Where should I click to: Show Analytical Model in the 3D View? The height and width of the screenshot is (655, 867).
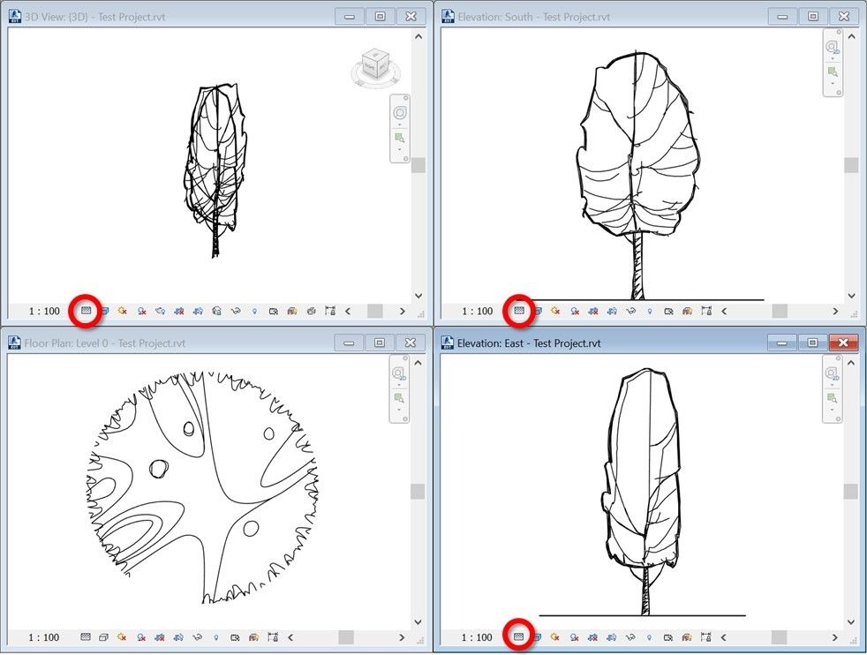coord(292,311)
